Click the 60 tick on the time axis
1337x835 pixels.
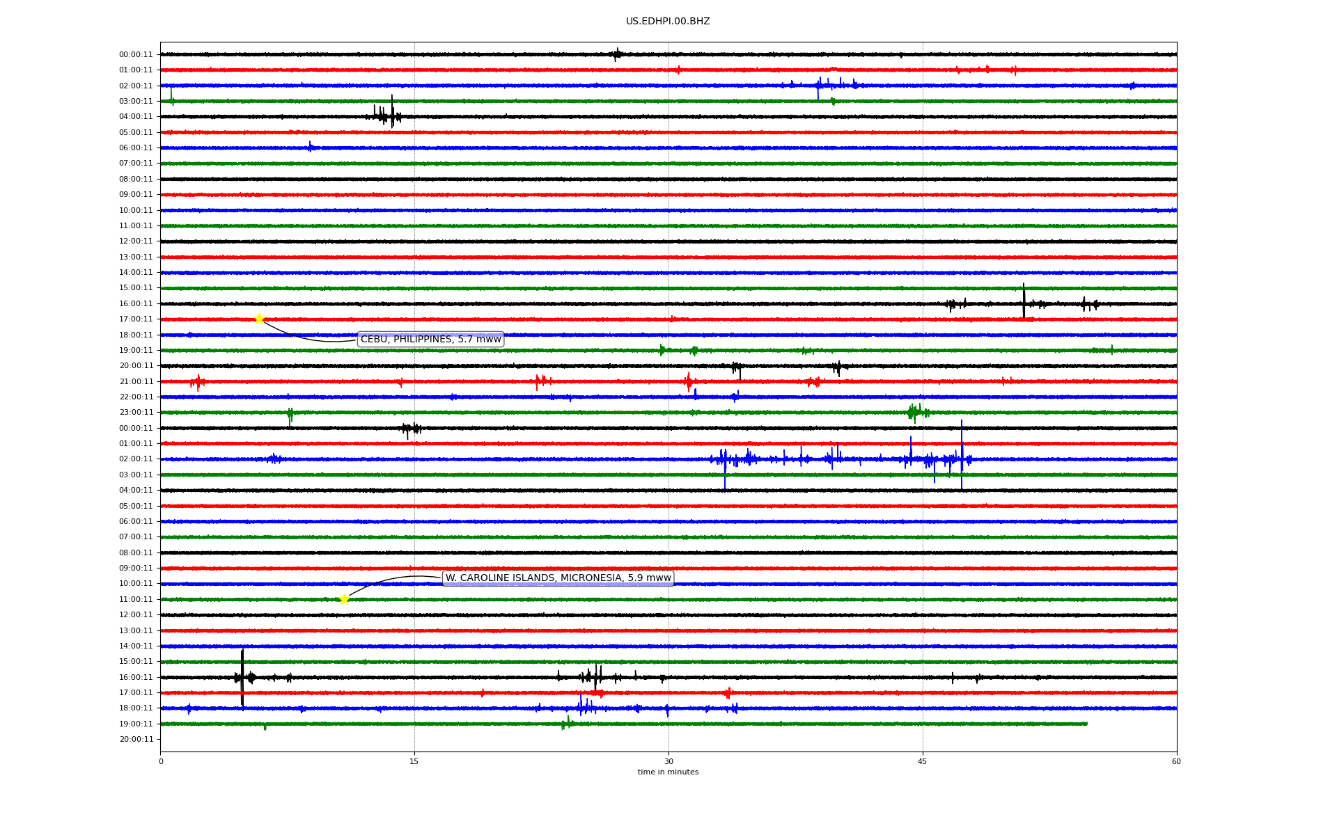pos(1176,761)
